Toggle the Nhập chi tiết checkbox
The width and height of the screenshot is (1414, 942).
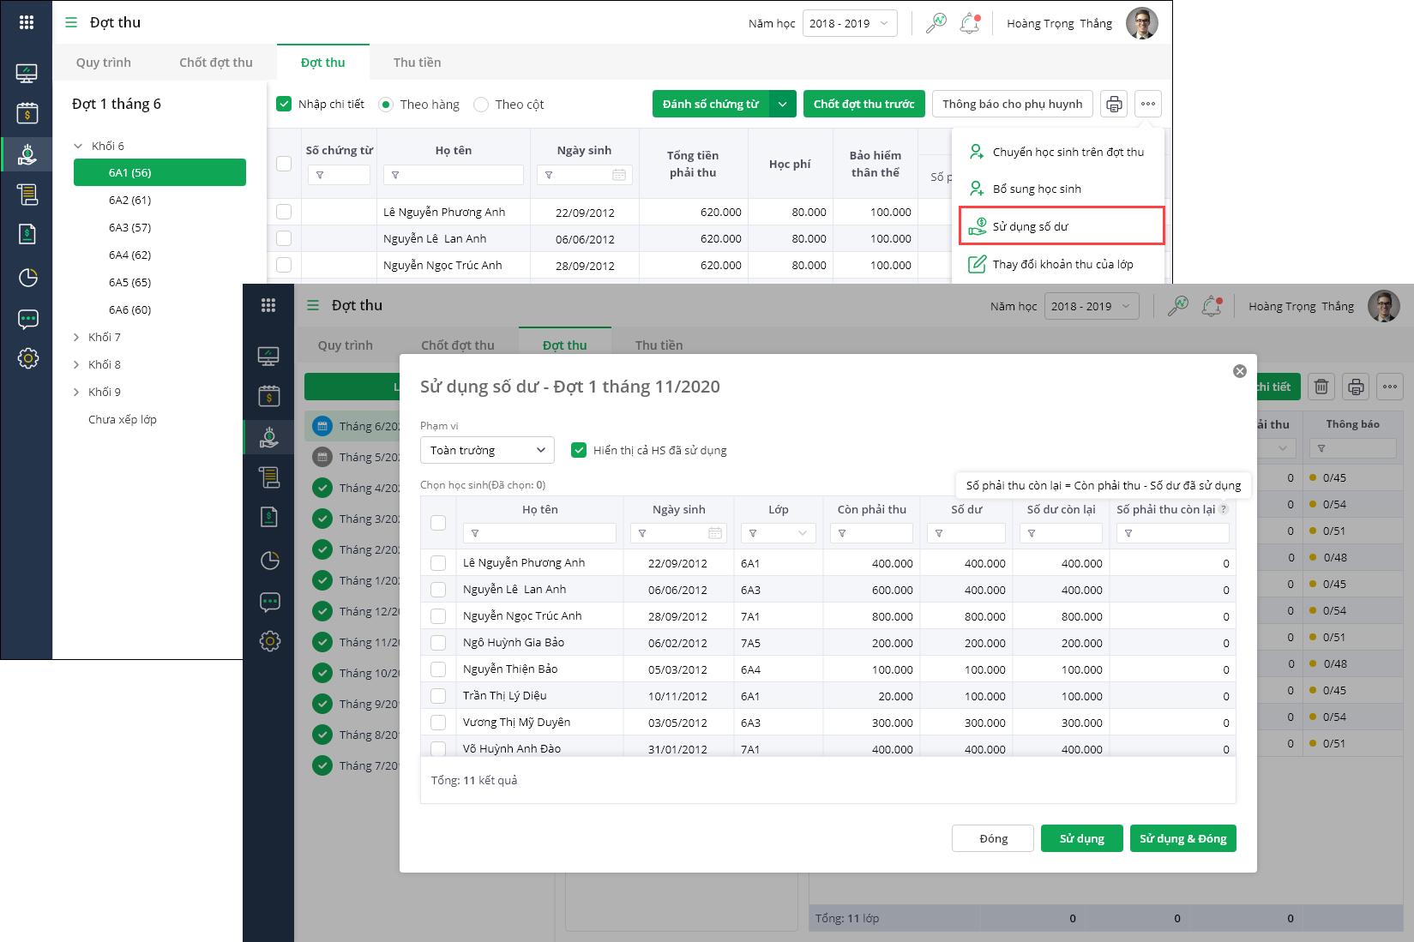pos(285,105)
